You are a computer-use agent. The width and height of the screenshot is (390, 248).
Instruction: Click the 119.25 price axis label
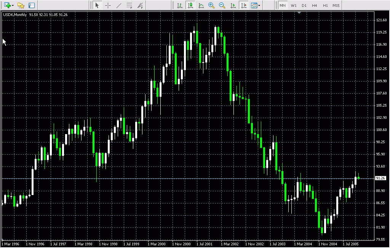pos(382,32)
